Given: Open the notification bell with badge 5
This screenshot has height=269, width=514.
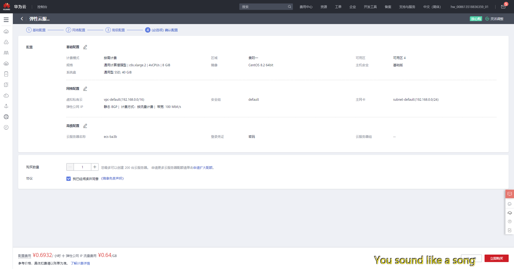Looking at the screenshot, I should (x=503, y=6).
